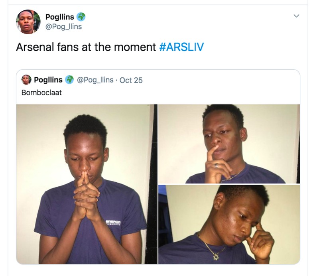Click the @Pog_llins handle in the quoted tweet
The width and height of the screenshot is (319, 276).
click(95, 80)
